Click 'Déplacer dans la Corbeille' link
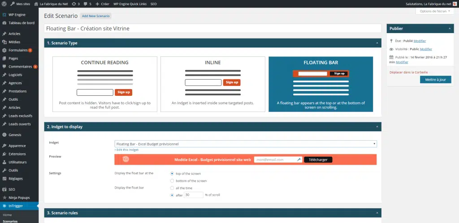 [x=408, y=72]
